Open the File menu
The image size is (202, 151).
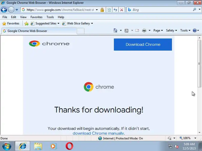5,17
